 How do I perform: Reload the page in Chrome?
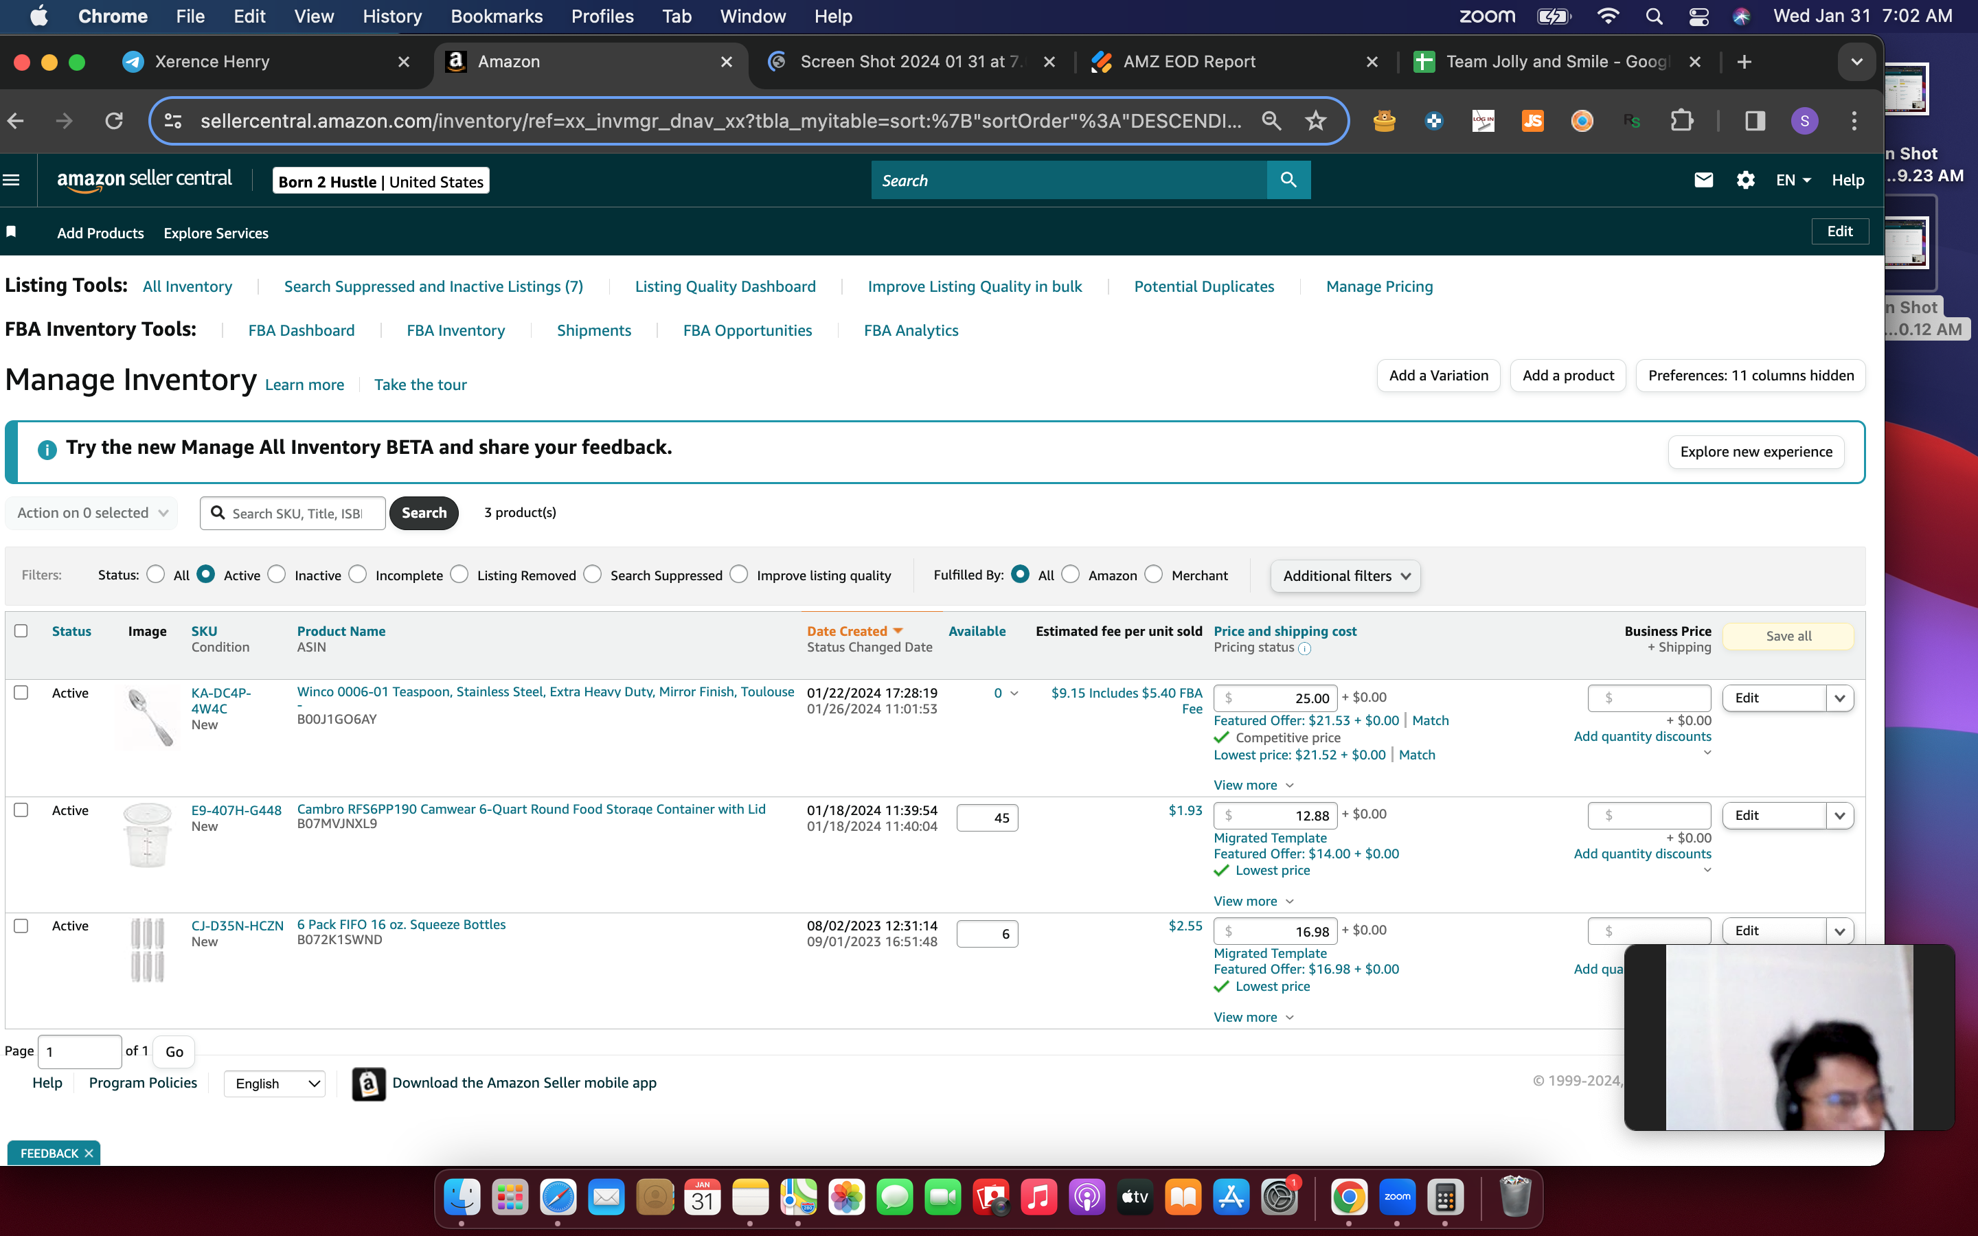tap(115, 121)
